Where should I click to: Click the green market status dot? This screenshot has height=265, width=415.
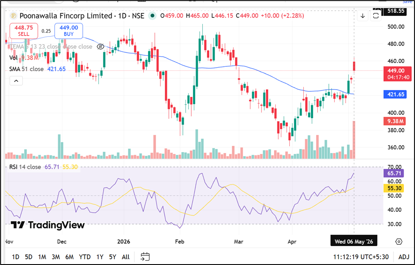coord(152,16)
